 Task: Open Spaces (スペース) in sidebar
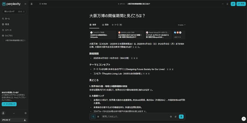click(x=7, y=30)
